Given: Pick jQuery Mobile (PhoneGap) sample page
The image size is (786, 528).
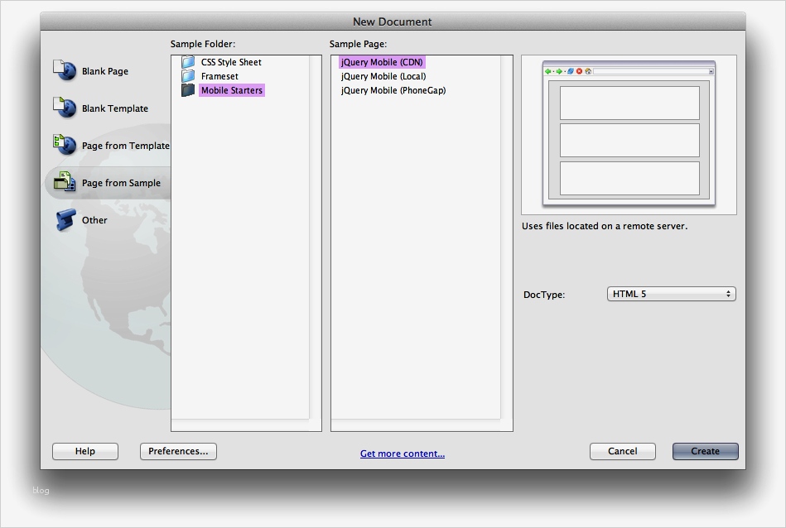Looking at the screenshot, I should 393,90.
